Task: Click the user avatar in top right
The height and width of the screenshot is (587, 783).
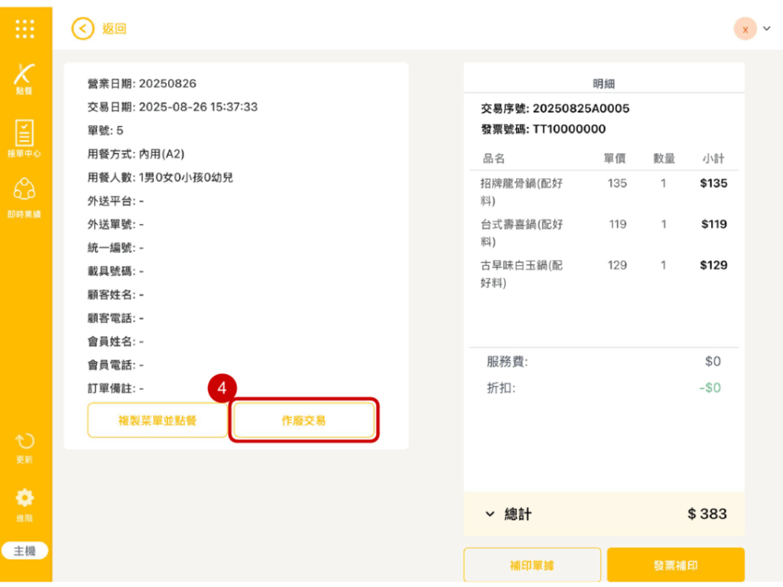Action: click(745, 28)
